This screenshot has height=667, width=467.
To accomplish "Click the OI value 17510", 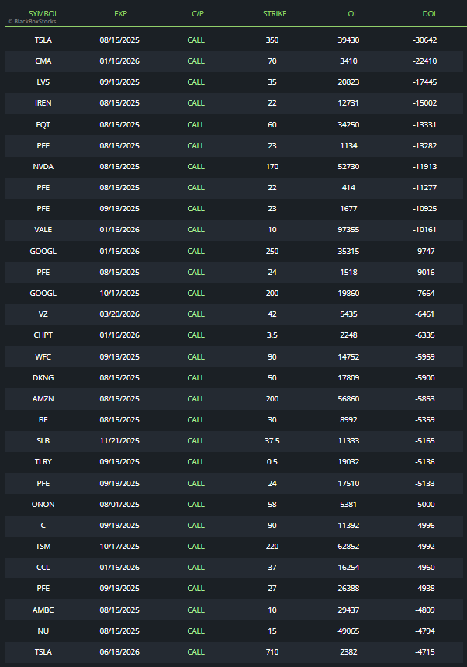I will (348, 483).
